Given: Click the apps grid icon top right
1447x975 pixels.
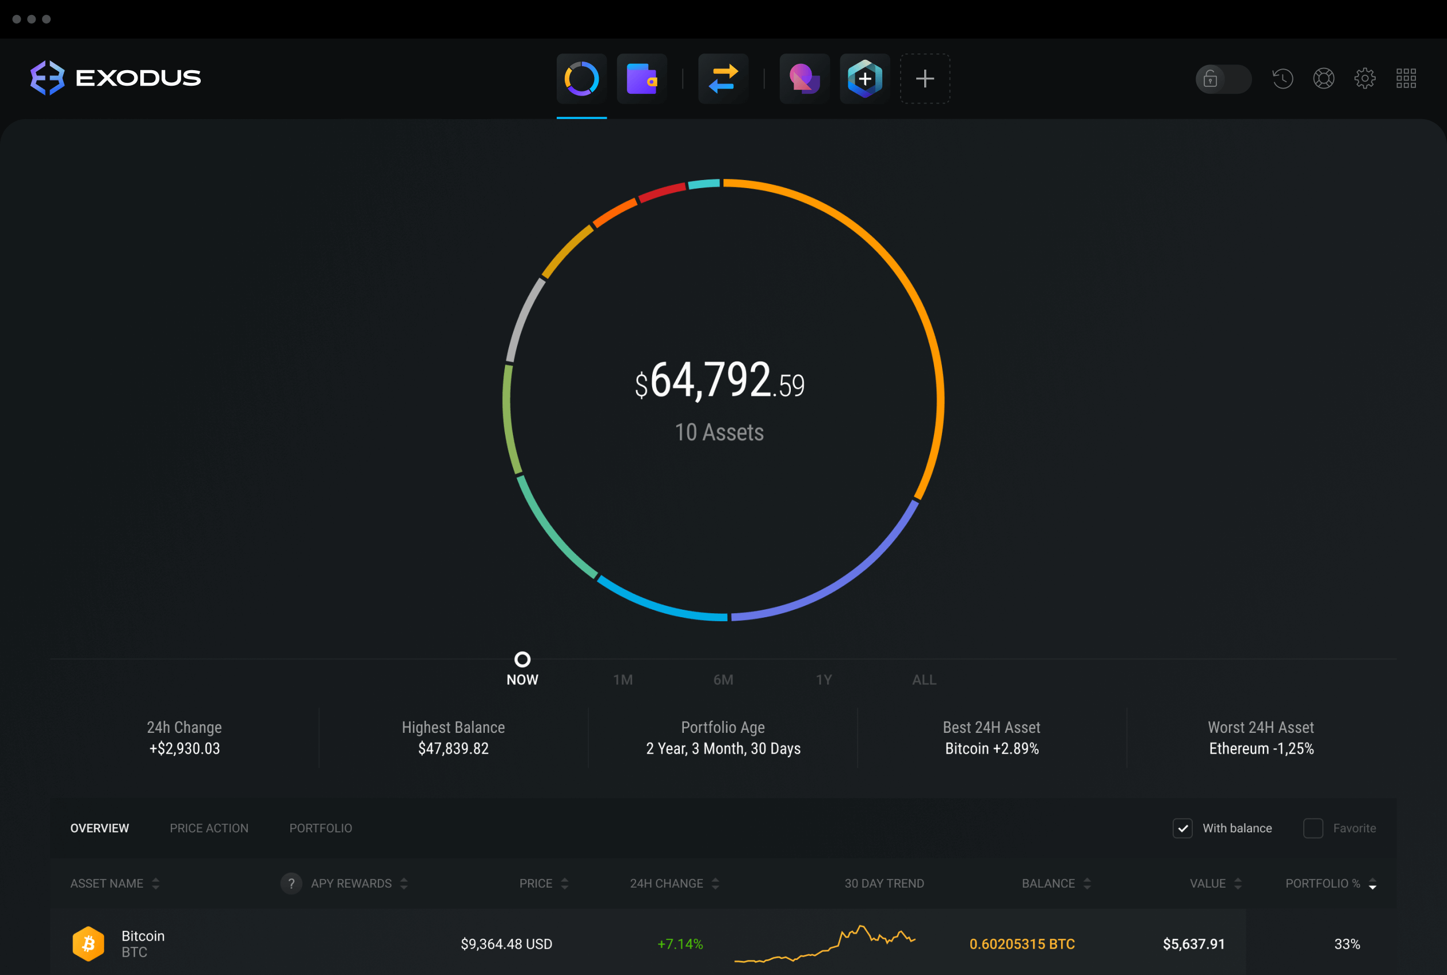Looking at the screenshot, I should click(1408, 76).
